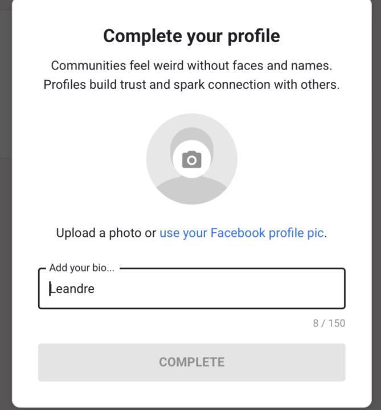
Task: Place the cursor before the 'L' in Leandre
Action: tap(50, 289)
